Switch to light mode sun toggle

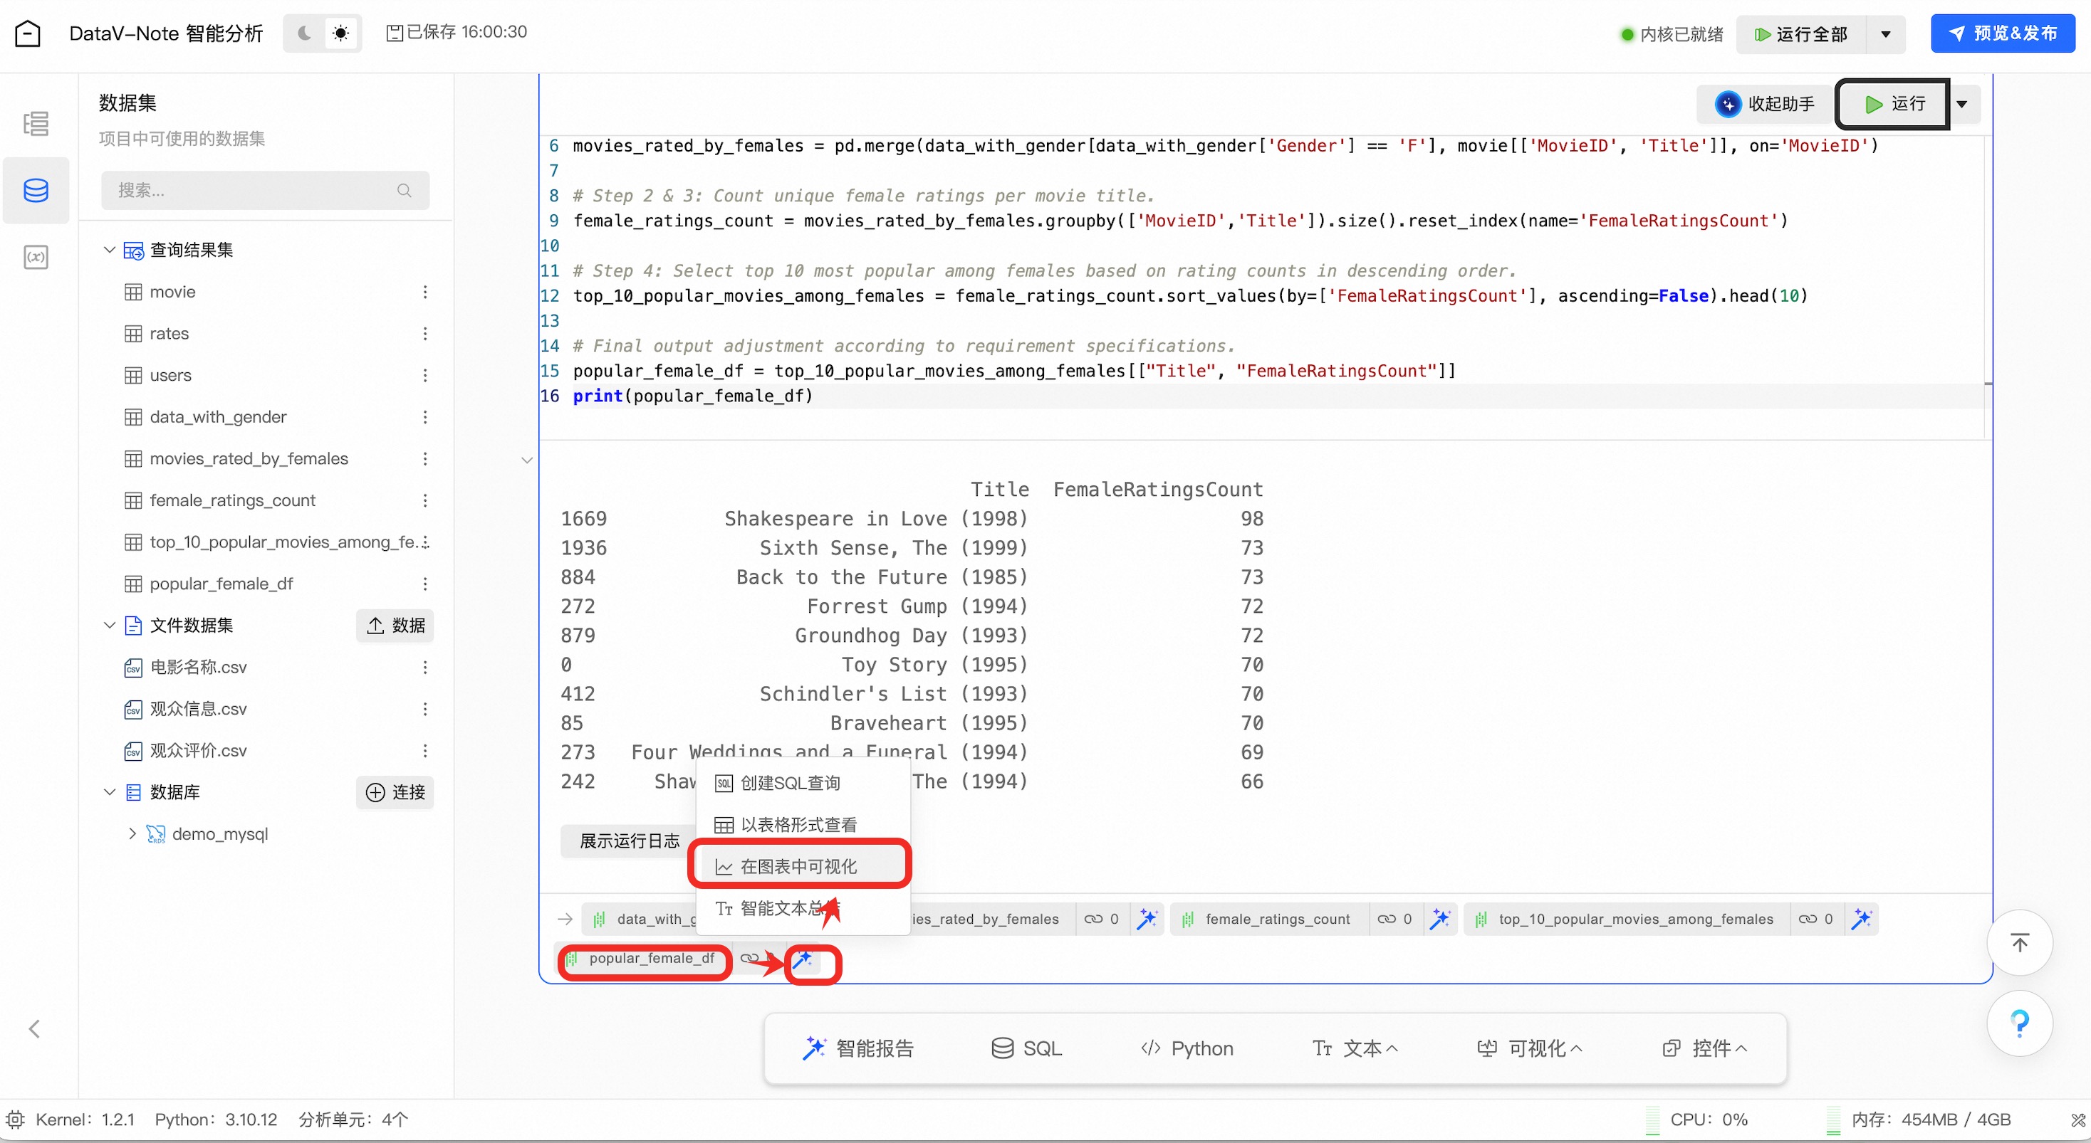pyautogui.click(x=341, y=33)
